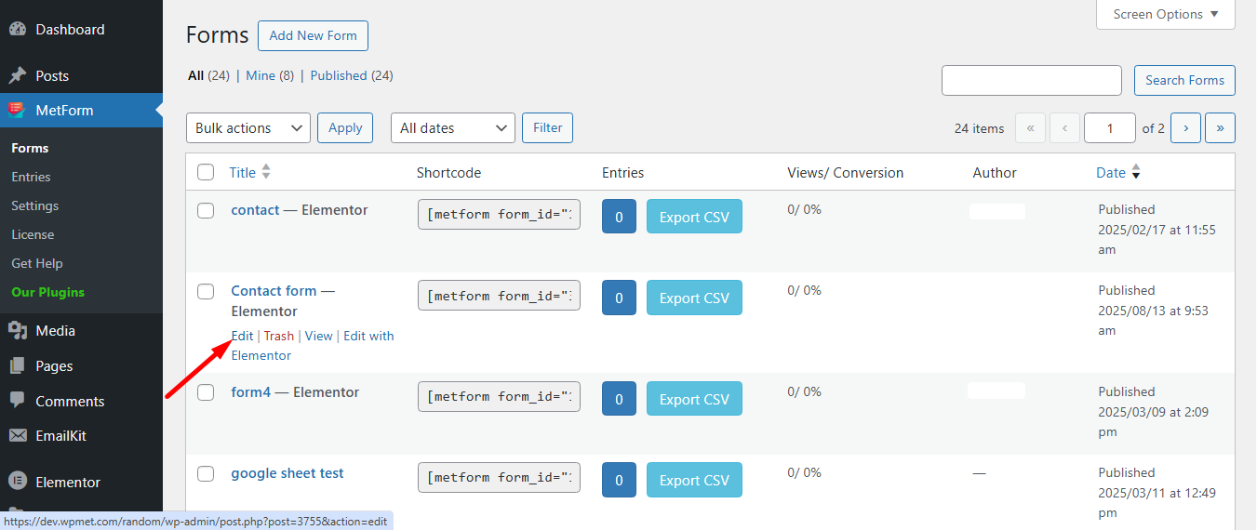Image resolution: width=1257 pixels, height=530 pixels.
Task: Check the contact form row checkbox
Action: tap(206, 210)
